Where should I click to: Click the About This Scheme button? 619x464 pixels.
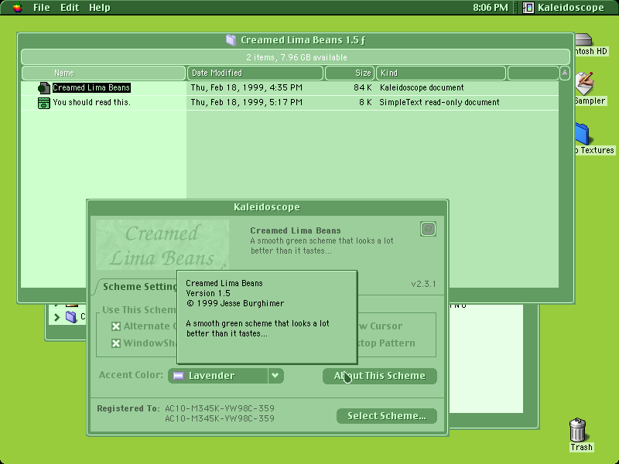pyautogui.click(x=379, y=376)
